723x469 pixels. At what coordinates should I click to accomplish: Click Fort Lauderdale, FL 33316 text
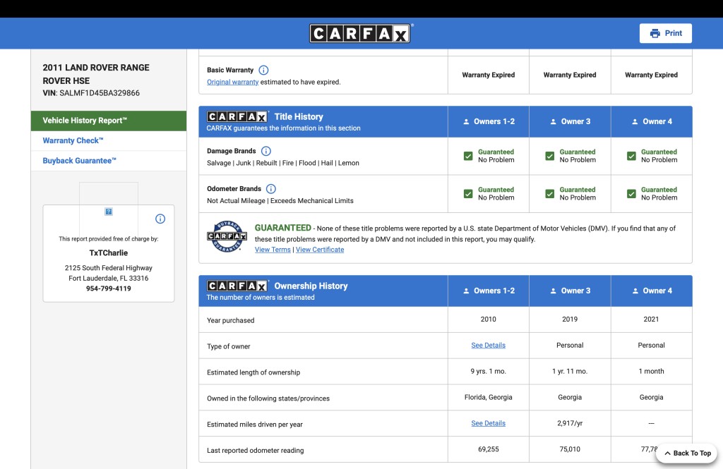click(x=108, y=279)
